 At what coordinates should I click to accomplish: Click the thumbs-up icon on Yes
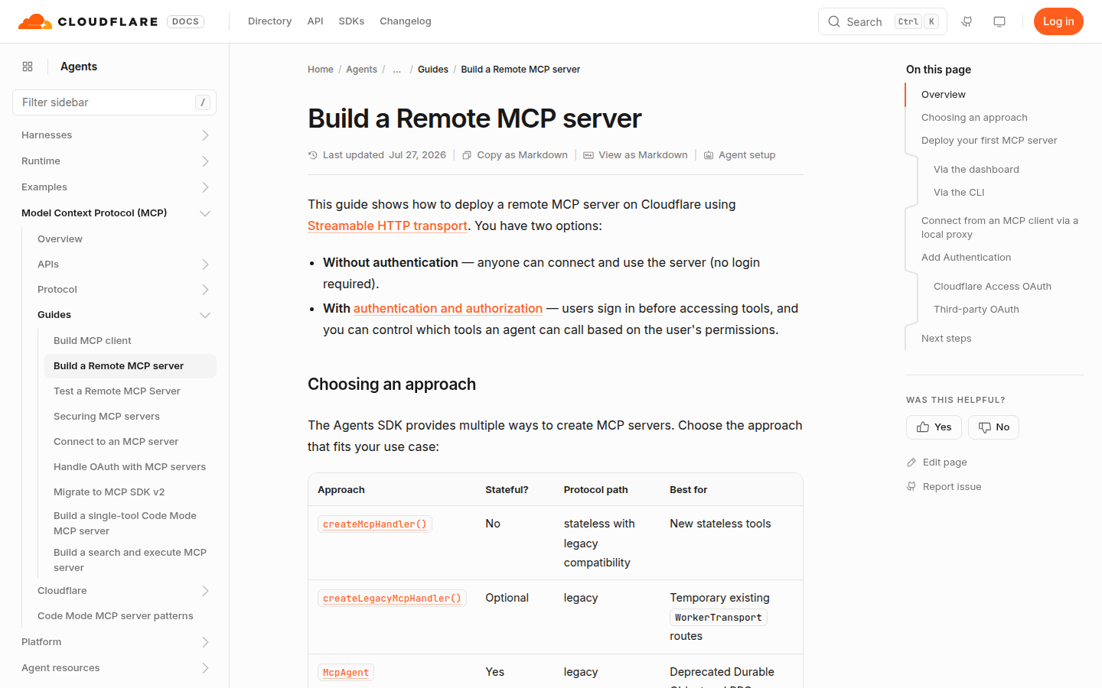[923, 427]
